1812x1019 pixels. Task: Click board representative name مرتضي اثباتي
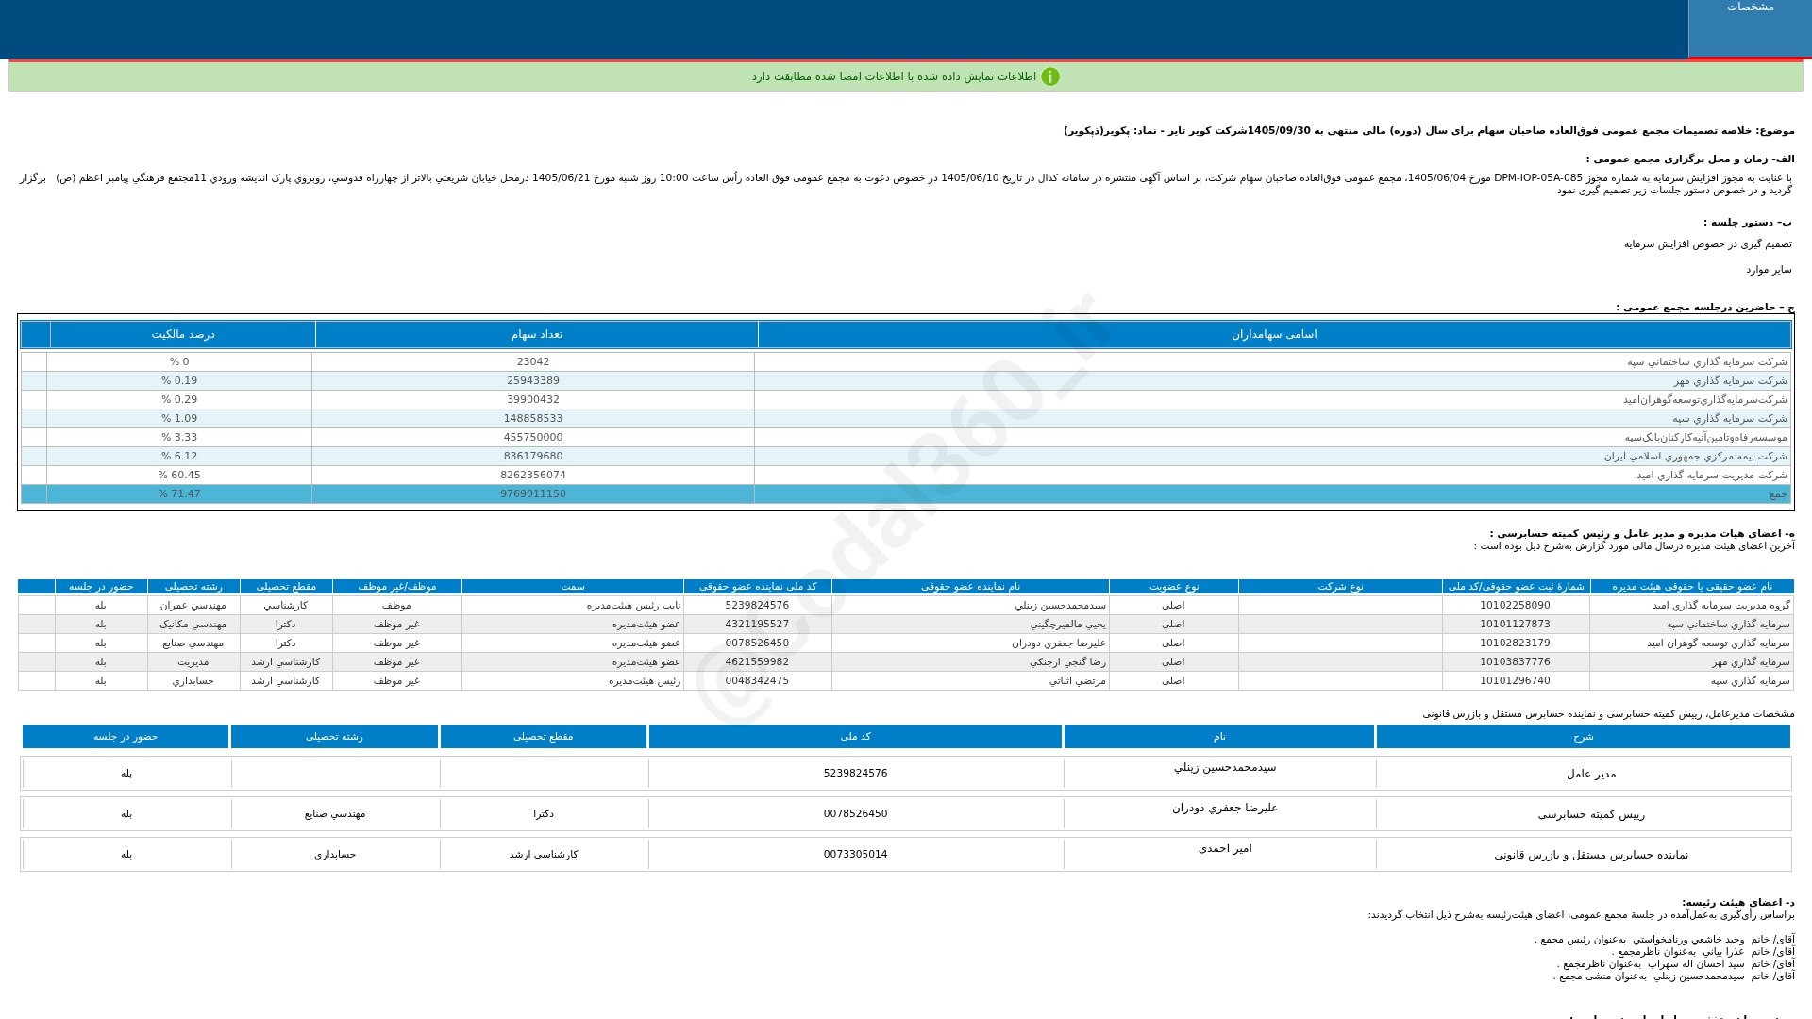1077,680
